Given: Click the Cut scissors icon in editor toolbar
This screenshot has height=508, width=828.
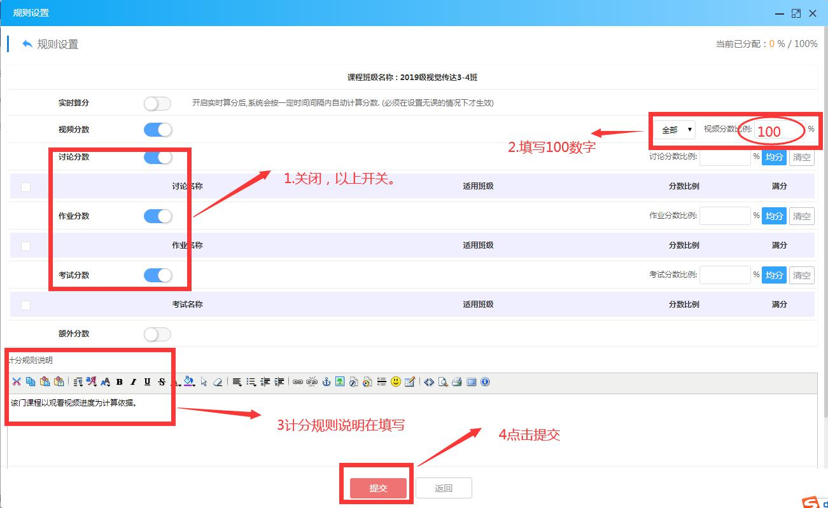Looking at the screenshot, I should pos(17,382).
